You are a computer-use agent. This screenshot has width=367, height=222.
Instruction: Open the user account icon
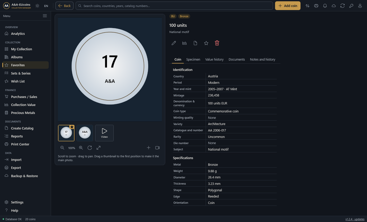(360, 6)
